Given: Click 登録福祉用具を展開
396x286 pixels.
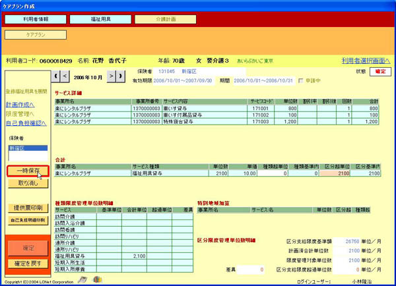Looking at the screenshot, I should 26,92.
